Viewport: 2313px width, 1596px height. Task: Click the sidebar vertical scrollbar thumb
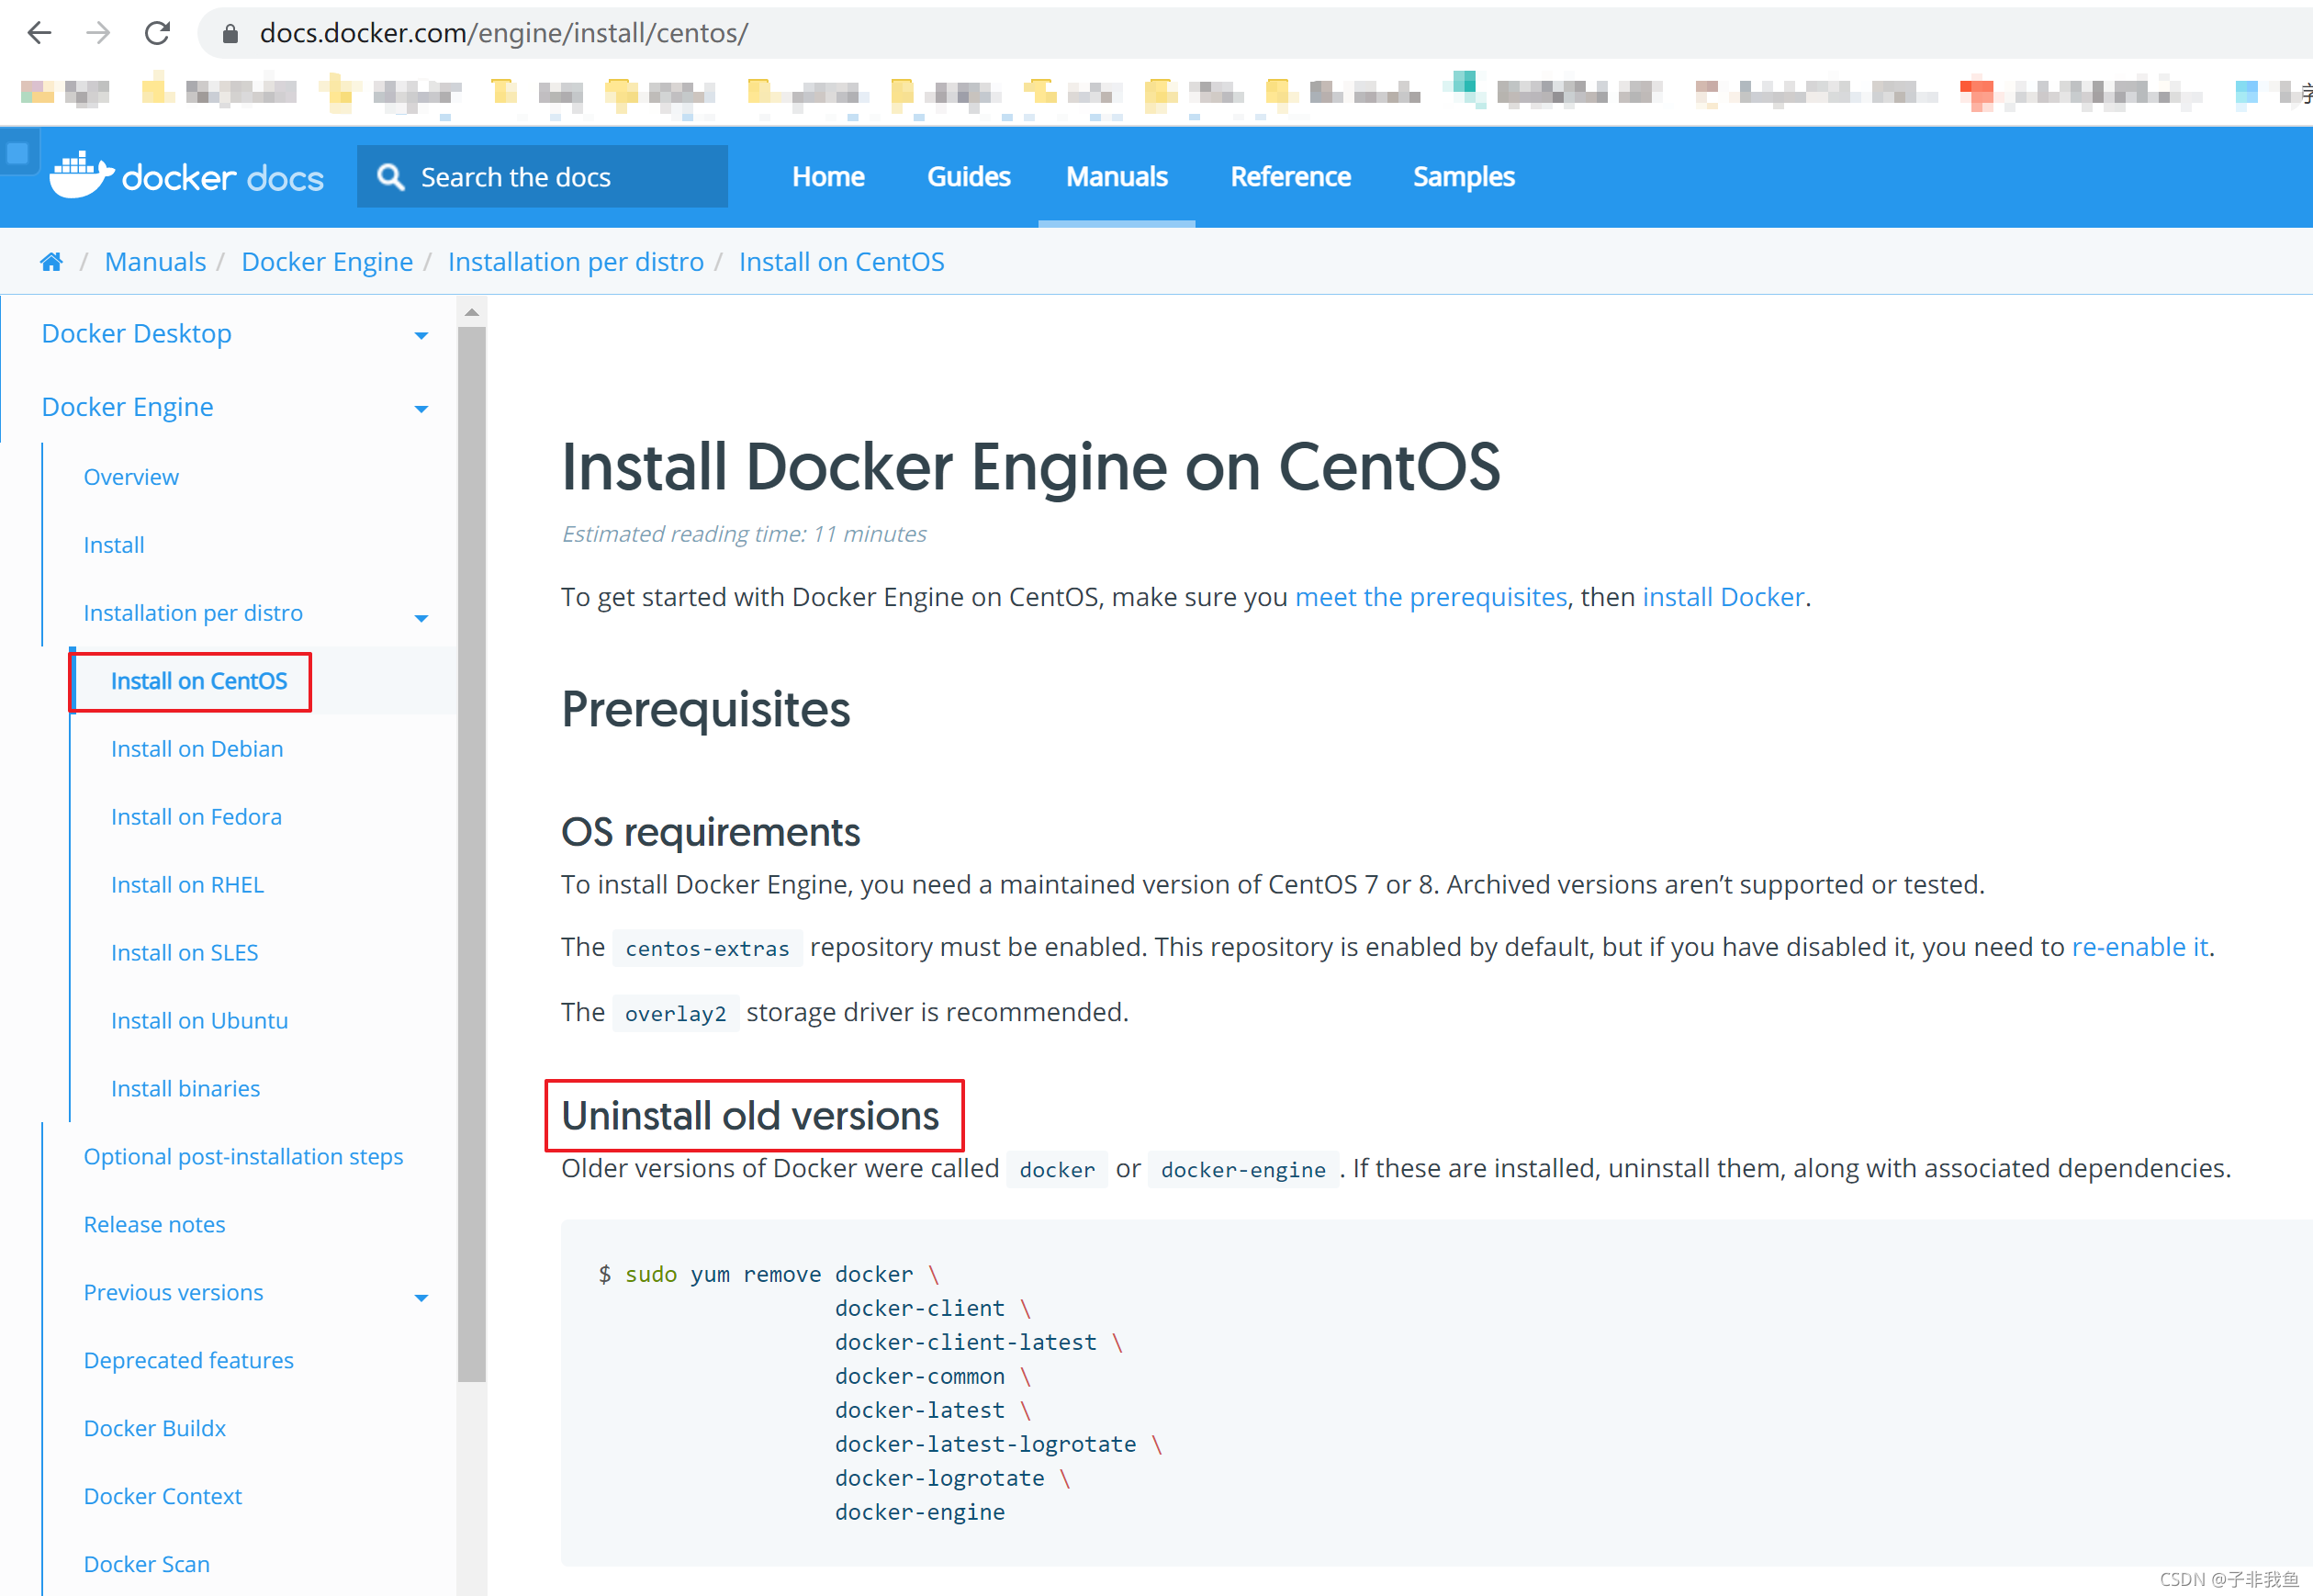[x=472, y=855]
